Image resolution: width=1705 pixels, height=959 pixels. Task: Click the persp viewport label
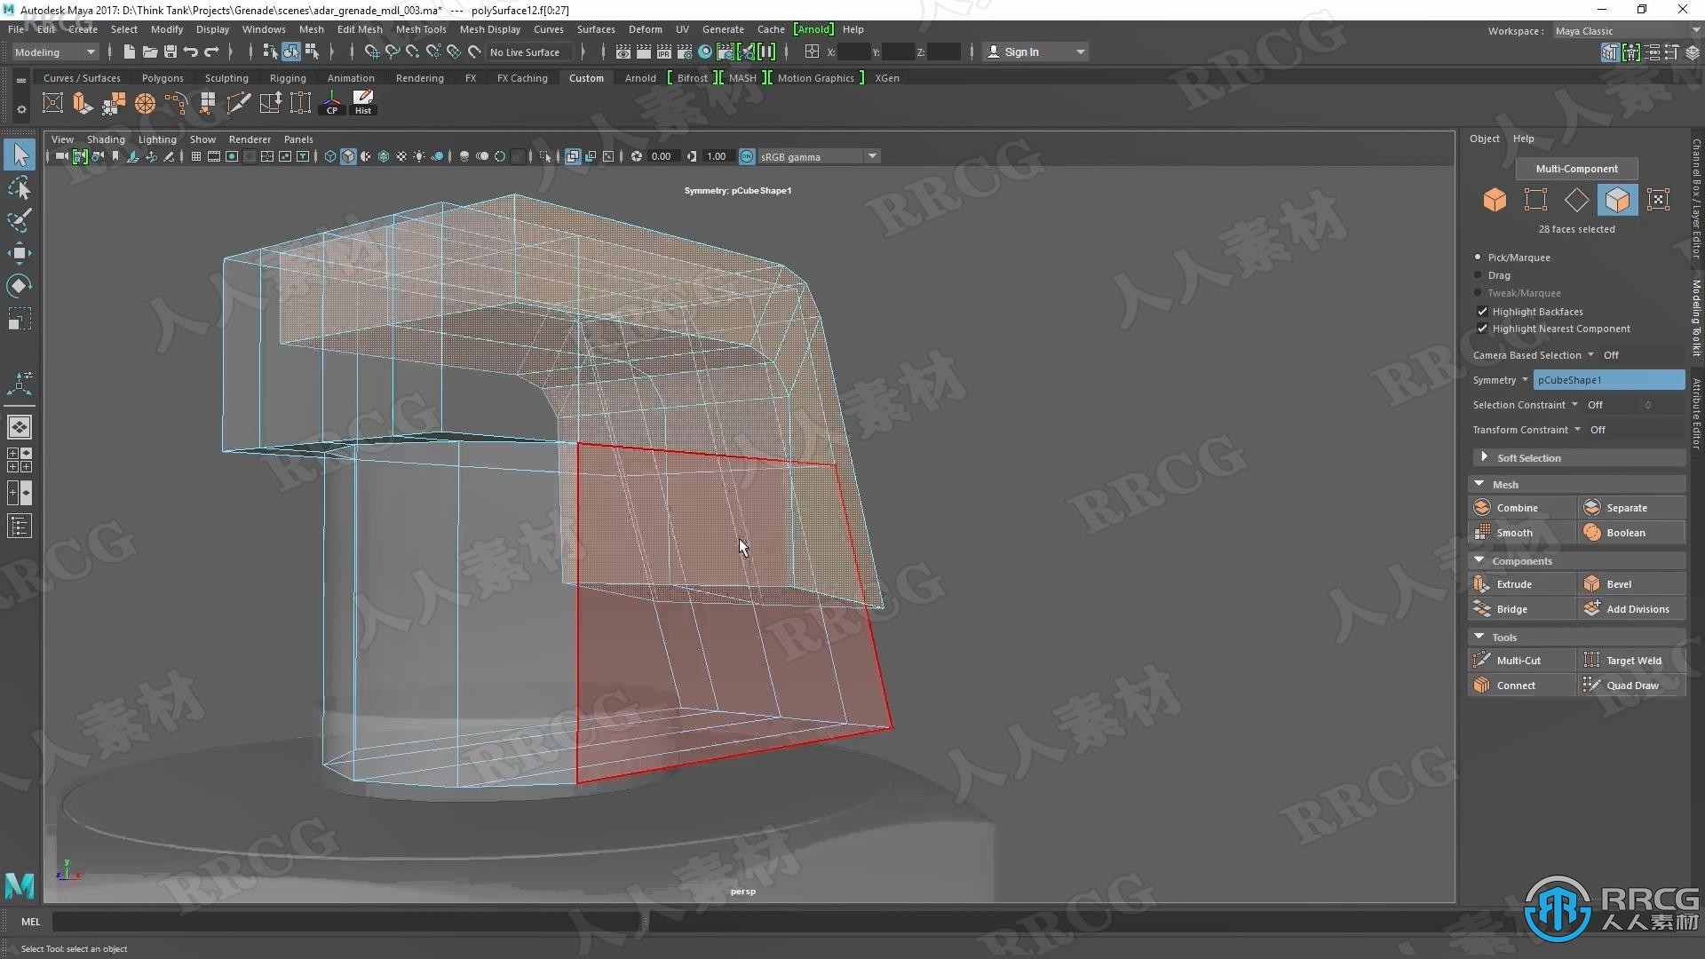742,892
